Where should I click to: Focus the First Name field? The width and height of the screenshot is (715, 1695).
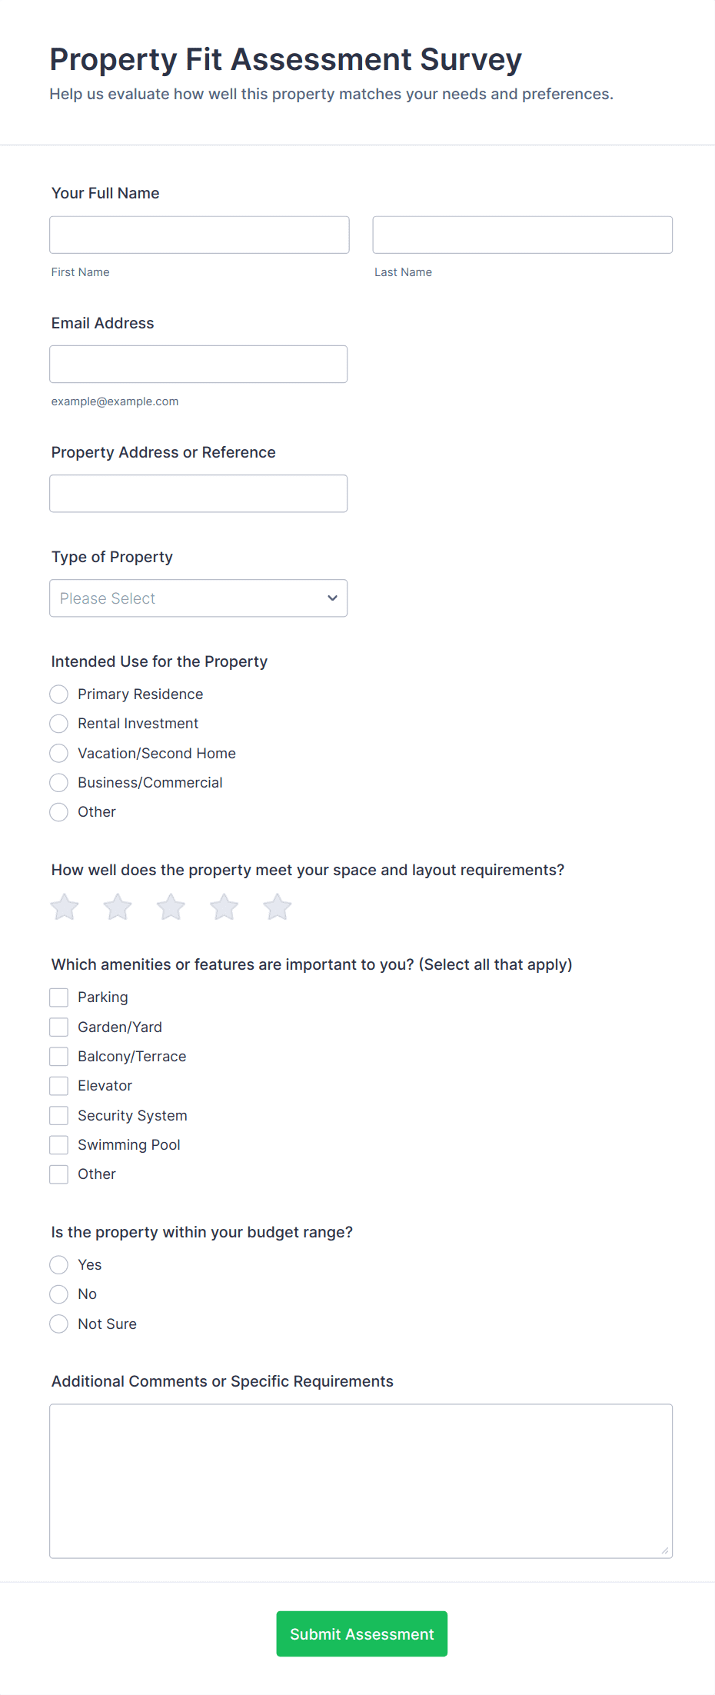[x=199, y=235]
